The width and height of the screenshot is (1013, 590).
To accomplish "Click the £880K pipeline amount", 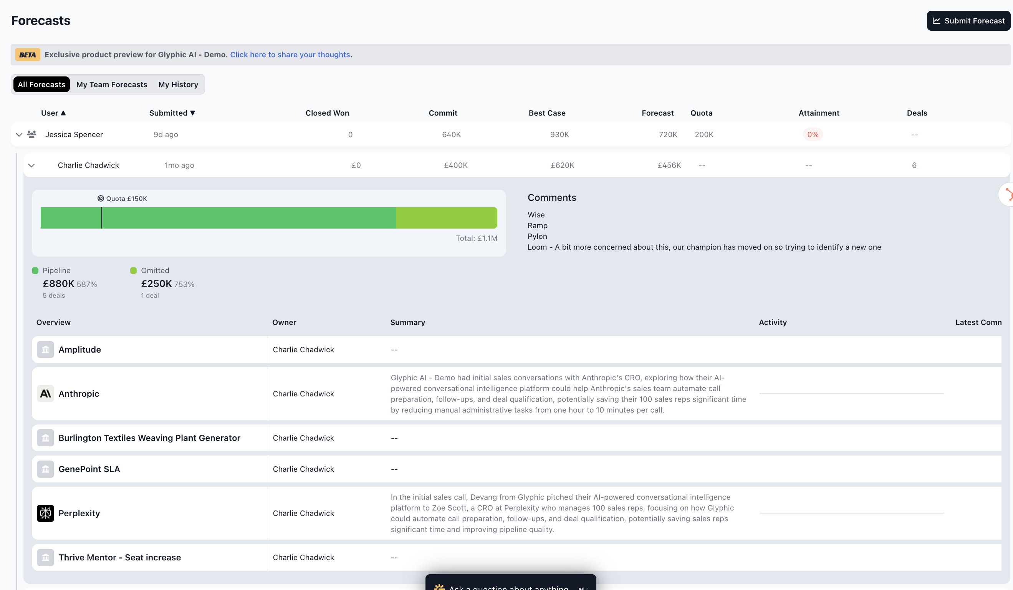I will (59, 284).
